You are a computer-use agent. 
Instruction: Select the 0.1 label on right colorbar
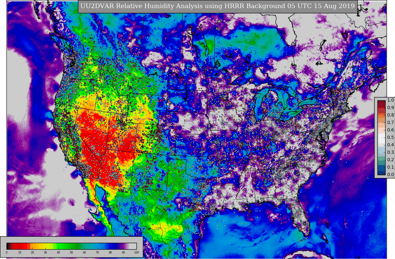(x=390, y=167)
